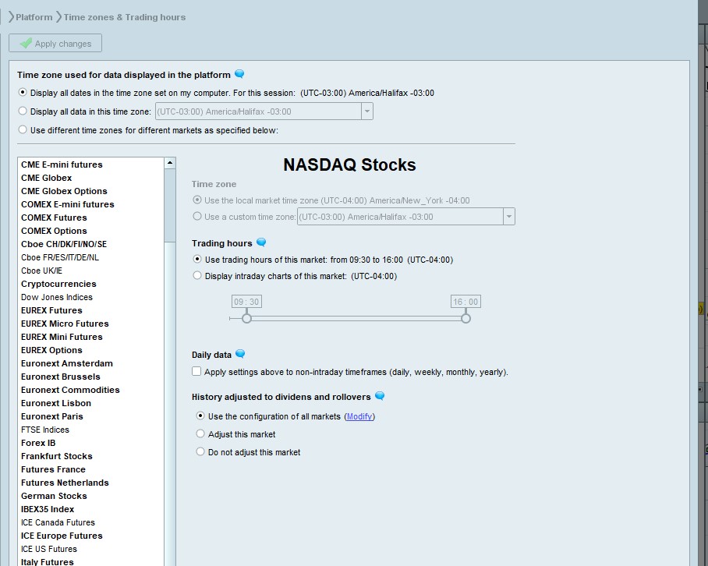The width and height of the screenshot is (708, 566).
Task: Click the market list scrollbar thumb
Action: [x=170, y=206]
